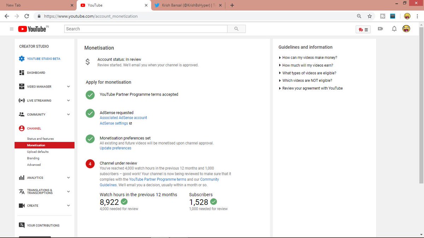Viewport: 424px width, 238px height.
Task: Click the create video camera icon
Action: [x=381, y=29]
